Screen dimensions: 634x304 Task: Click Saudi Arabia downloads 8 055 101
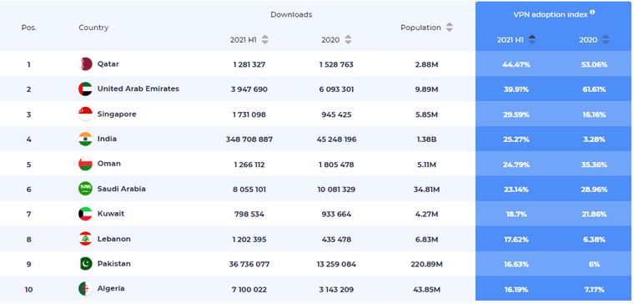pyautogui.click(x=249, y=190)
